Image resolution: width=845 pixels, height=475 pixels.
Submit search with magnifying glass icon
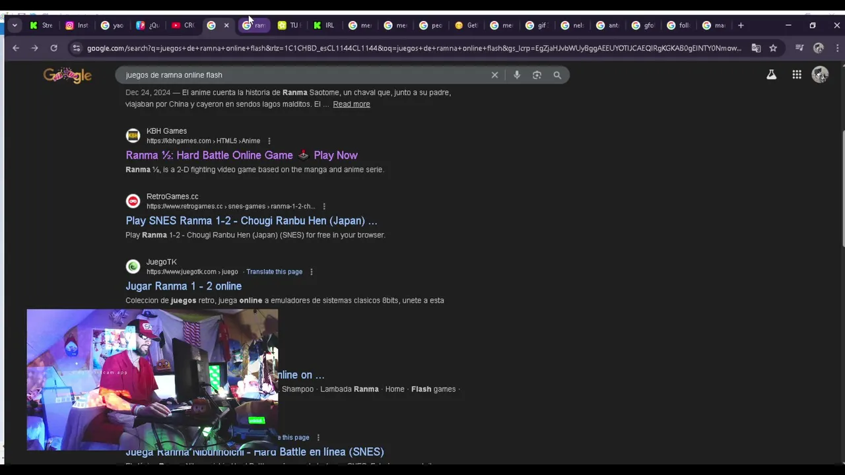click(x=557, y=75)
